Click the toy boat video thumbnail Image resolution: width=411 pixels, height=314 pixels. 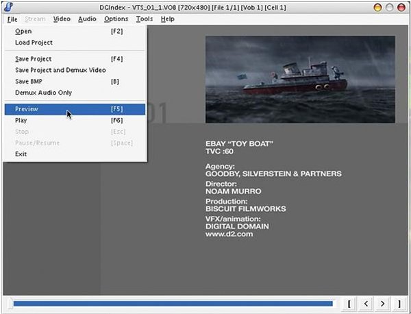pyautogui.click(x=301, y=80)
